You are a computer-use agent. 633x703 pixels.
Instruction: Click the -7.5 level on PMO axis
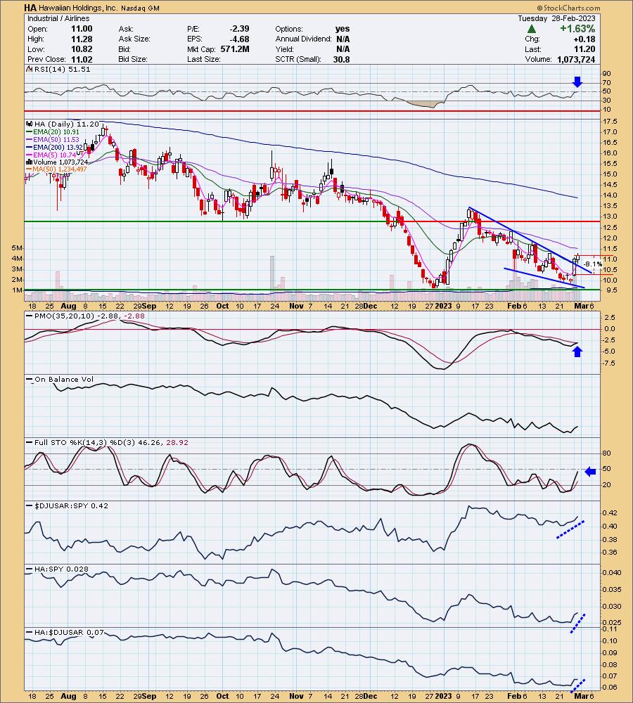[x=610, y=363]
